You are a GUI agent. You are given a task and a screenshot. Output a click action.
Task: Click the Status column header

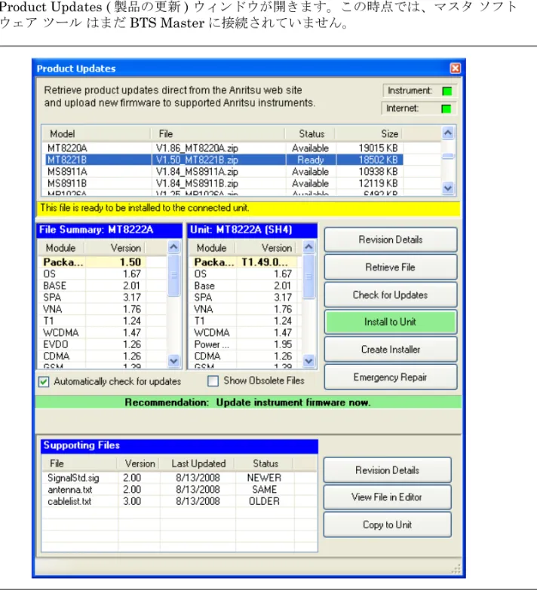pyautogui.click(x=311, y=134)
